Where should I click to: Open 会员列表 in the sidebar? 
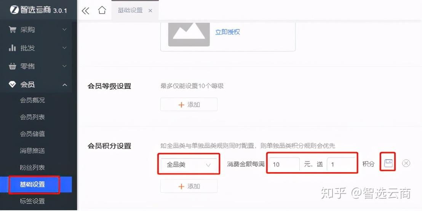click(32, 117)
